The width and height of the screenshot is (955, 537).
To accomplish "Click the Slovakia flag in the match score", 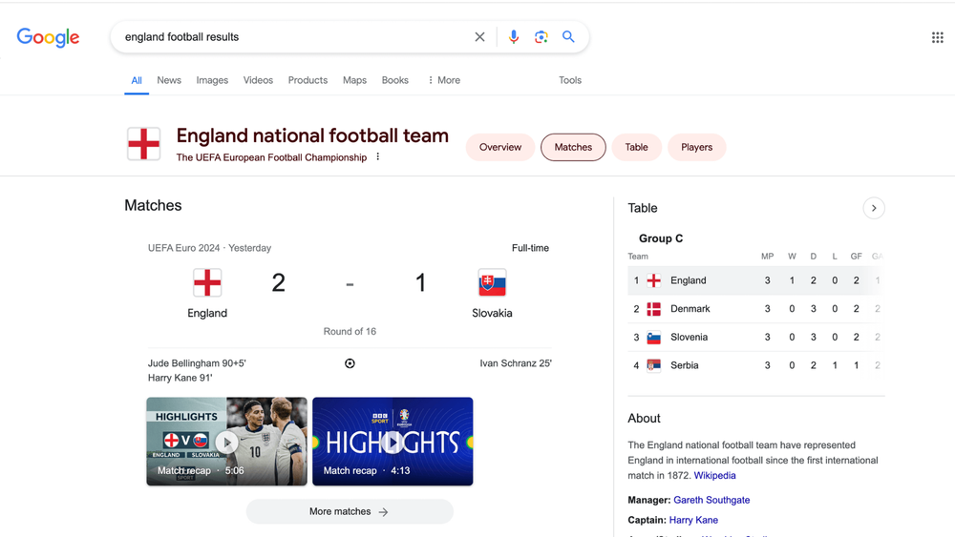I will (492, 282).
